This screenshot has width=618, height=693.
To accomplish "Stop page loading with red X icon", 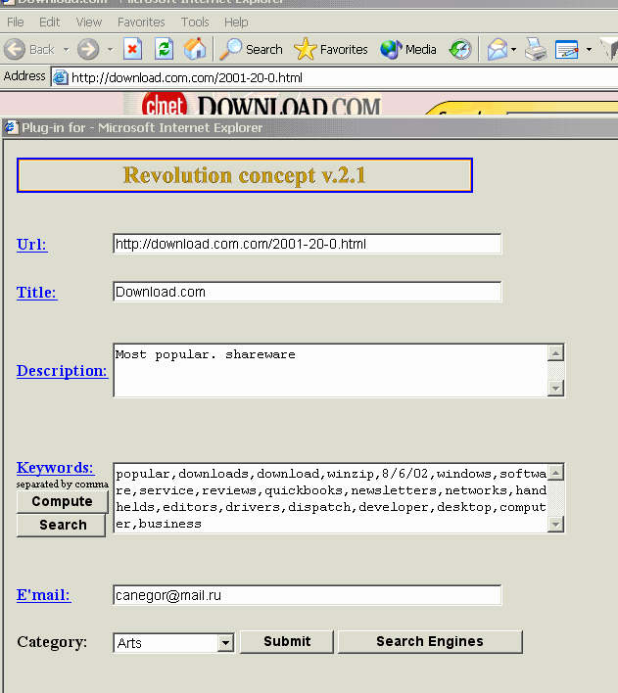I will pyautogui.click(x=132, y=49).
